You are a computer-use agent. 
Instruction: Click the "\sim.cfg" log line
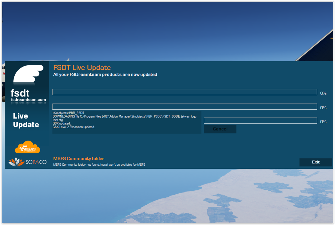[x=58, y=120]
